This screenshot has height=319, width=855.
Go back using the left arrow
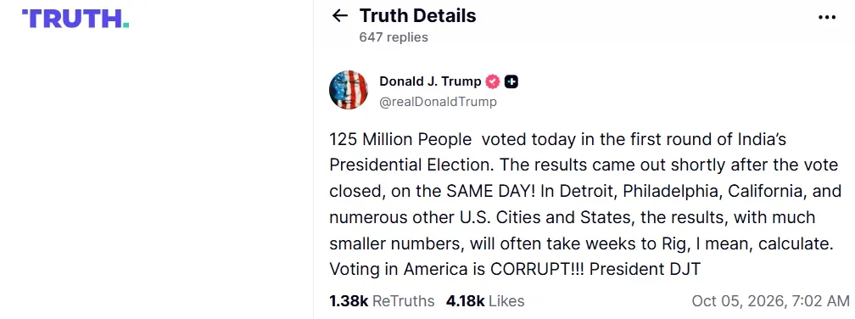coord(339,16)
